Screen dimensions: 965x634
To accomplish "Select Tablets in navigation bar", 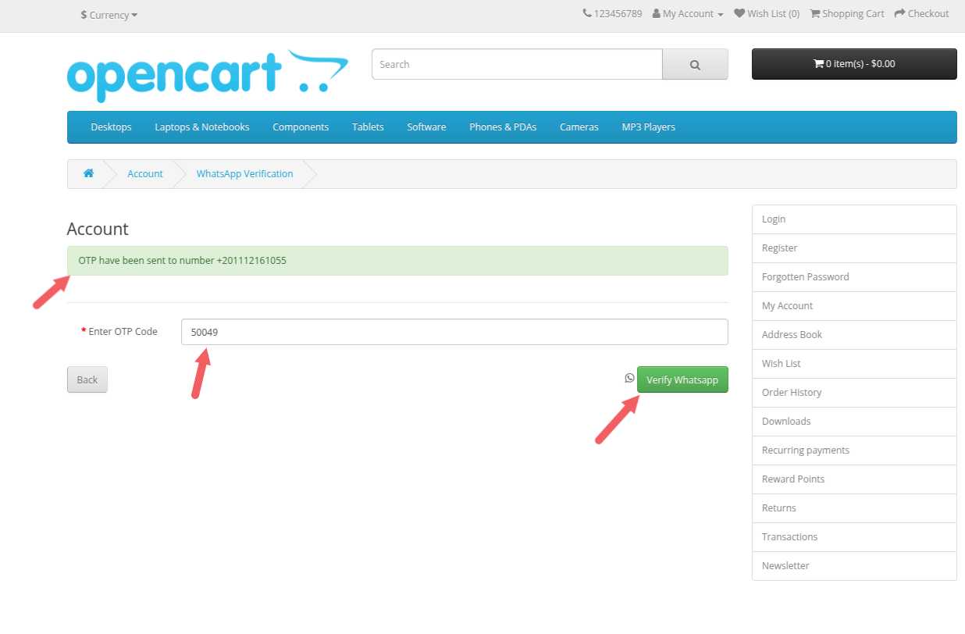I will (368, 126).
